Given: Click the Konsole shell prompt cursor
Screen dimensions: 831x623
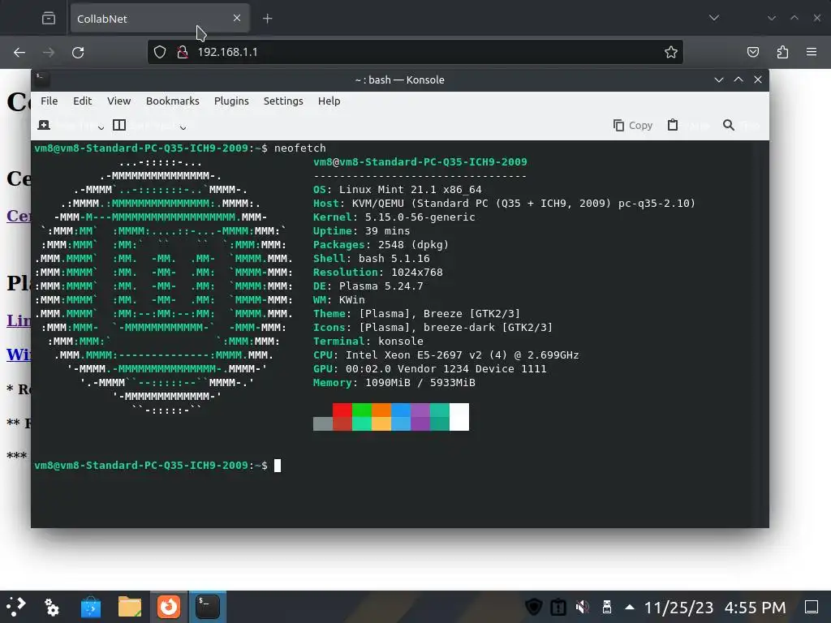Looking at the screenshot, I should pyautogui.click(x=278, y=465).
